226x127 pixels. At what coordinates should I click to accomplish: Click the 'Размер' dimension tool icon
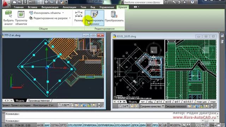click(x=79, y=14)
